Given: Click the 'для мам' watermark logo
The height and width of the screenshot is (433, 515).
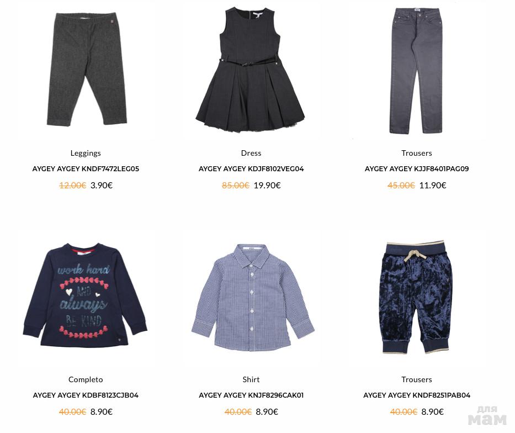Looking at the screenshot, I should click(x=487, y=415).
